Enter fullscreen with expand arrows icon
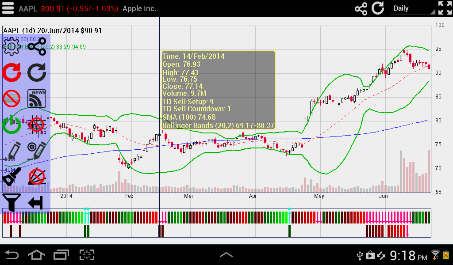453x265 pixels. coord(445,8)
